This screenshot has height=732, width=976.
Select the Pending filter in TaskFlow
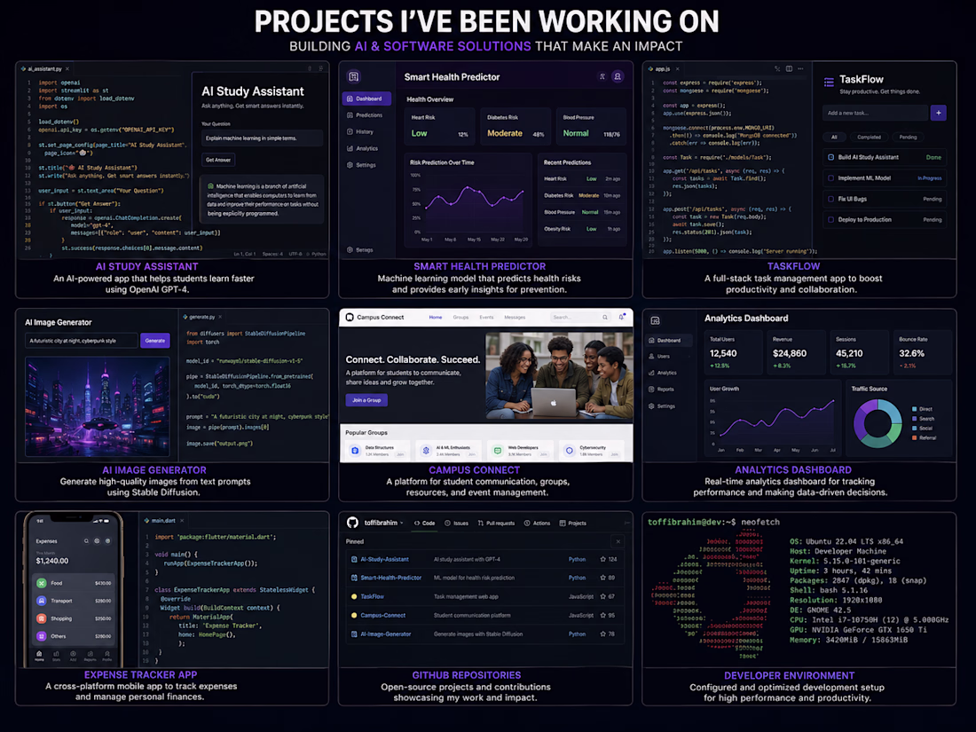pyautogui.click(x=909, y=137)
